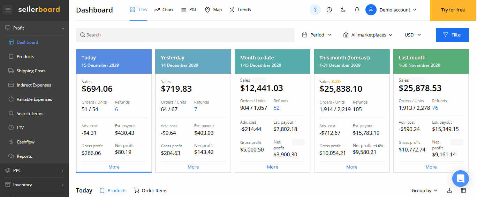Open the notifications bell icon
The image size is (477, 197).
click(357, 10)
